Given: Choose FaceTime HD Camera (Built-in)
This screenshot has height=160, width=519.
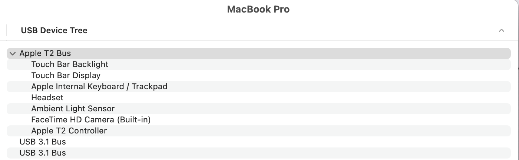Looking at the screenshot, I should (91, 120).
